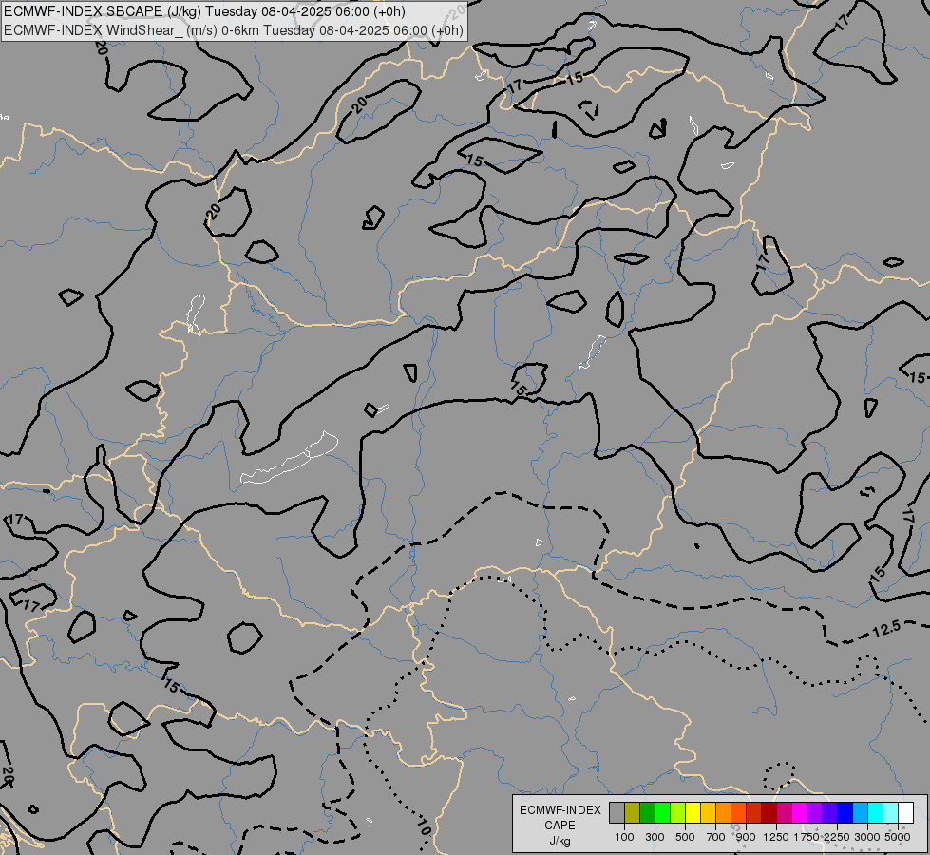Viewport: 930px width, 855px height.
Task: Click the '700' legend tick value
Action: pos(716,837)
